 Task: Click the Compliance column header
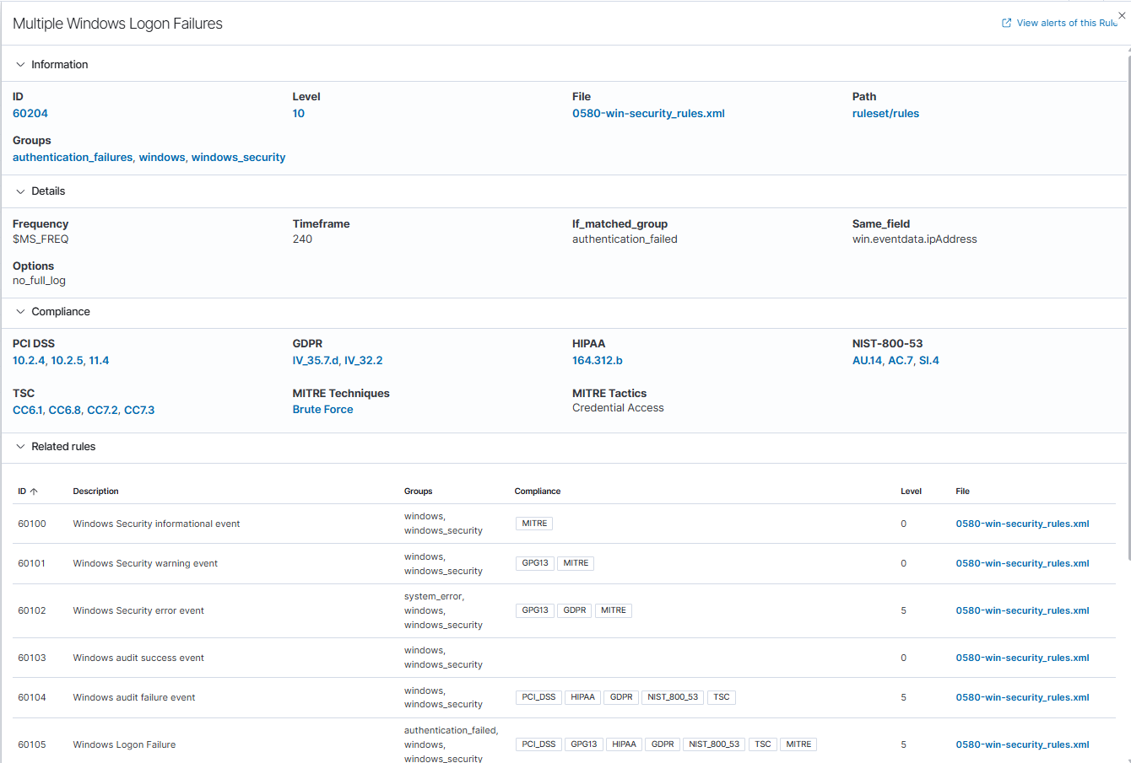point(537,492)
